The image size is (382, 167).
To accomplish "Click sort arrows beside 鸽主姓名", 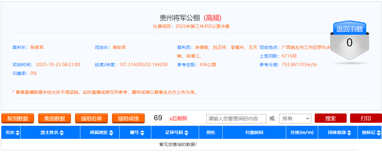I will click(62, 133).
